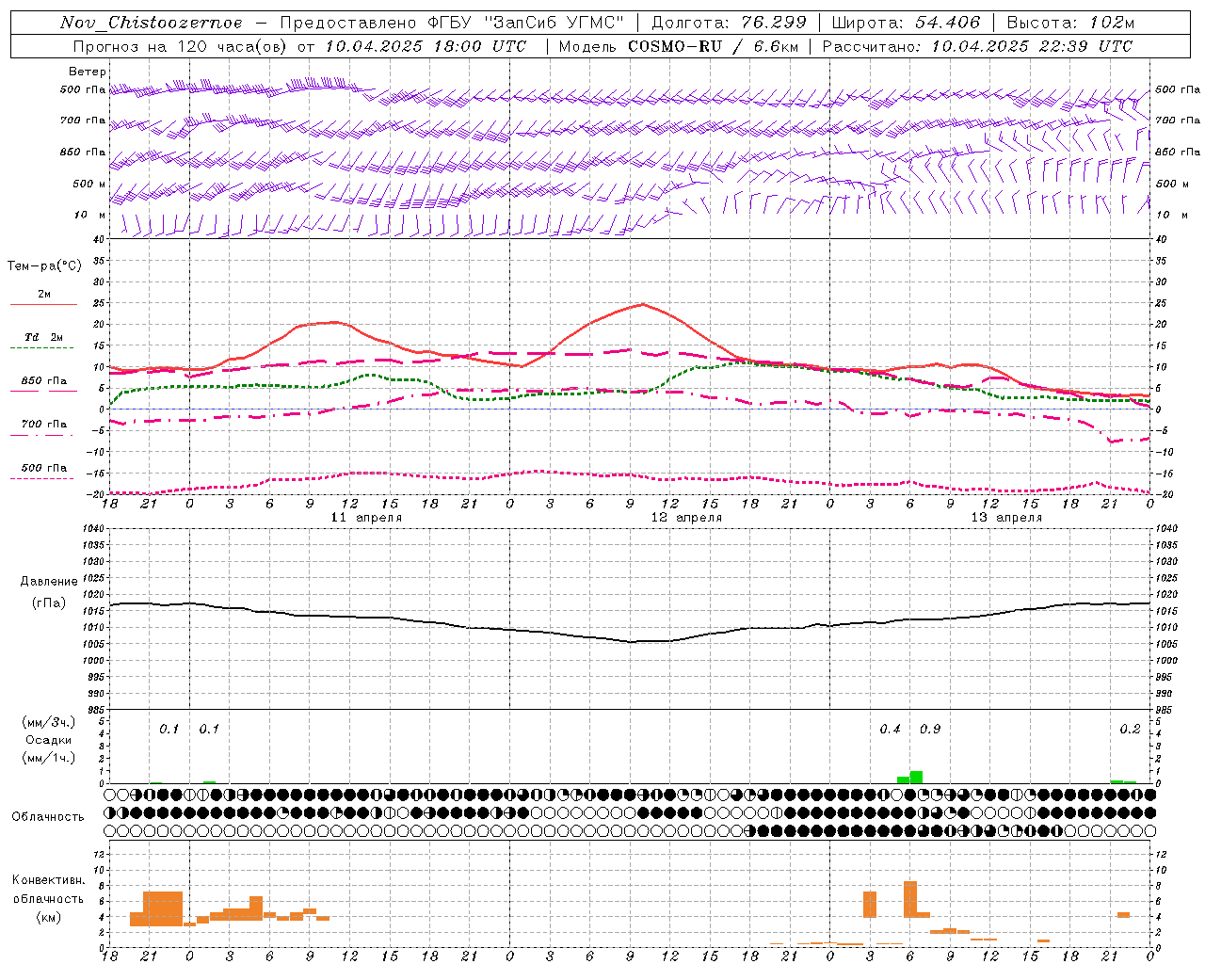The image size is (1205, 964).
Task: Click the 700 гПа temperature legend entry
Action: point(44,424)
